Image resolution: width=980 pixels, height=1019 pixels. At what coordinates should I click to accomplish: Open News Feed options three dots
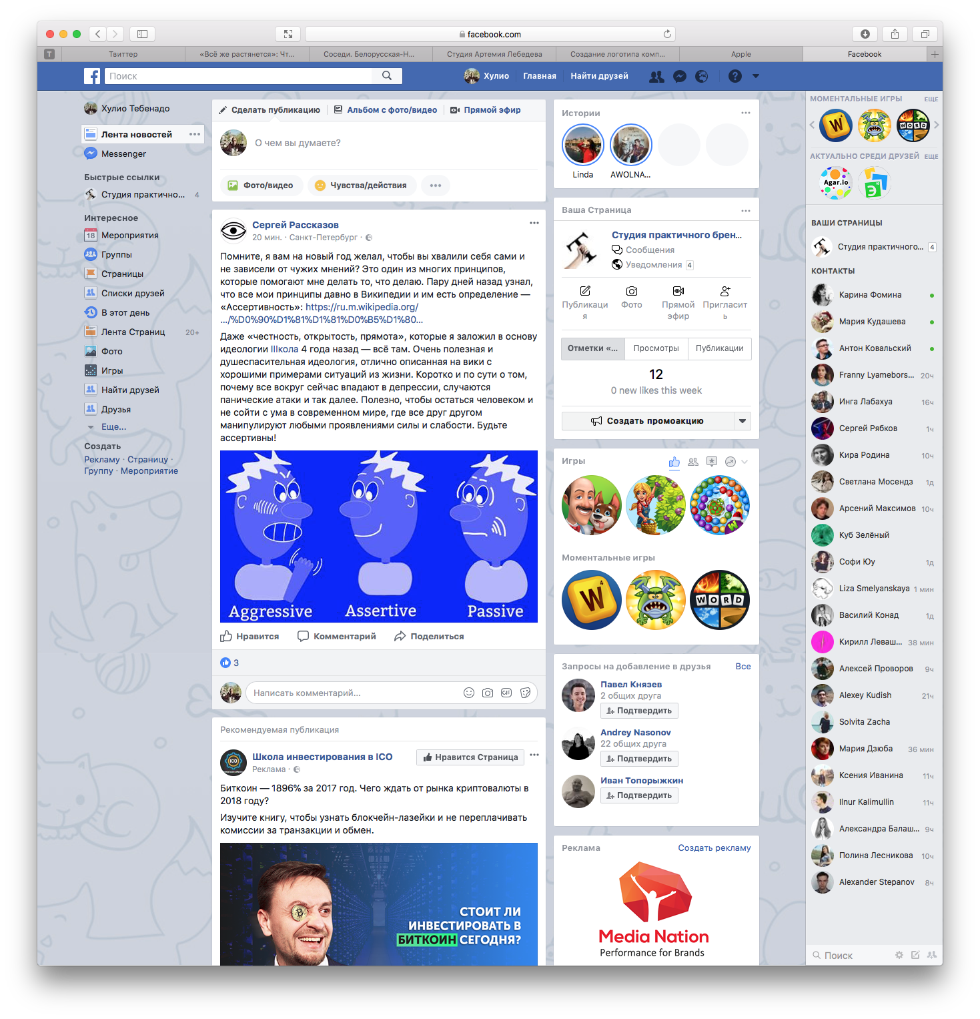[x=195, y=134]
